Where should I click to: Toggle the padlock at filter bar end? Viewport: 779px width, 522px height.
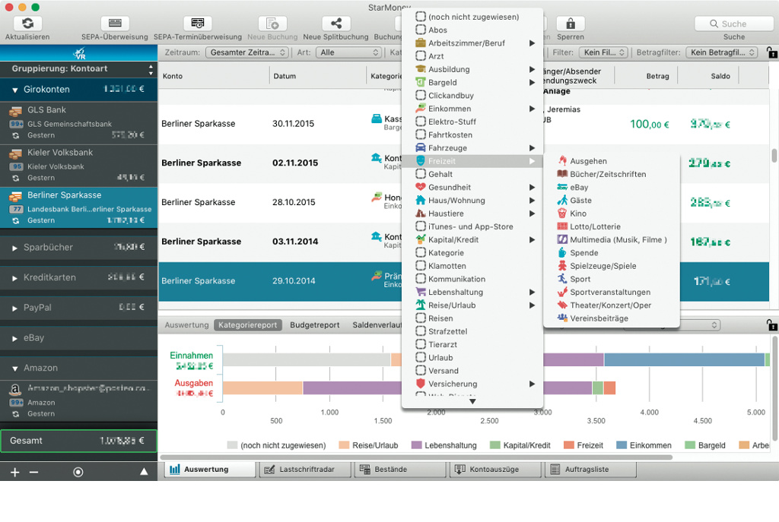click(x=771, y=52)
